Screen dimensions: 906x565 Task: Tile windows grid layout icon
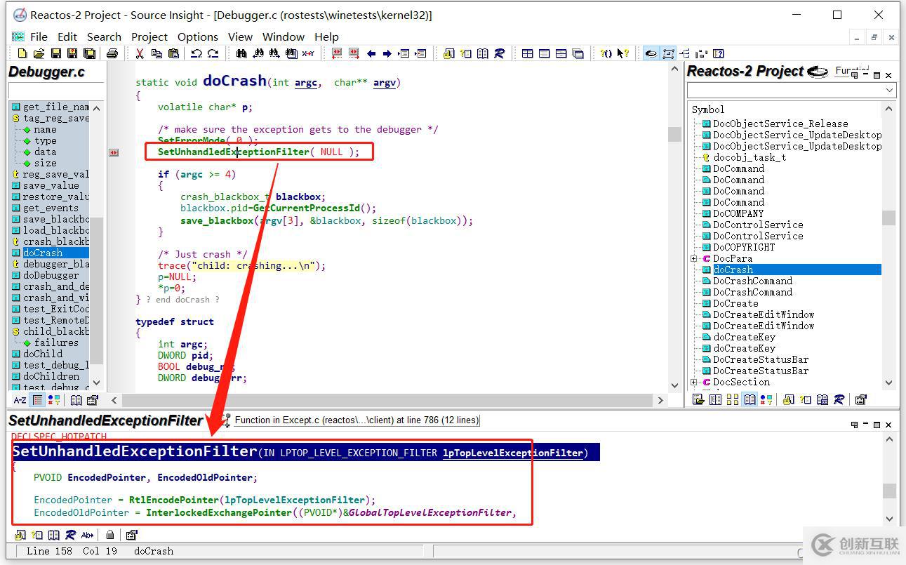point(528,53)
